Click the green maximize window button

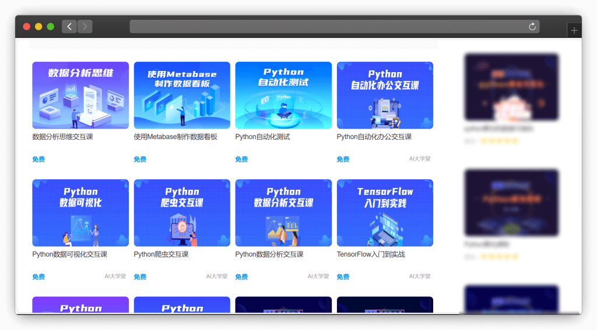coord(50,27)
